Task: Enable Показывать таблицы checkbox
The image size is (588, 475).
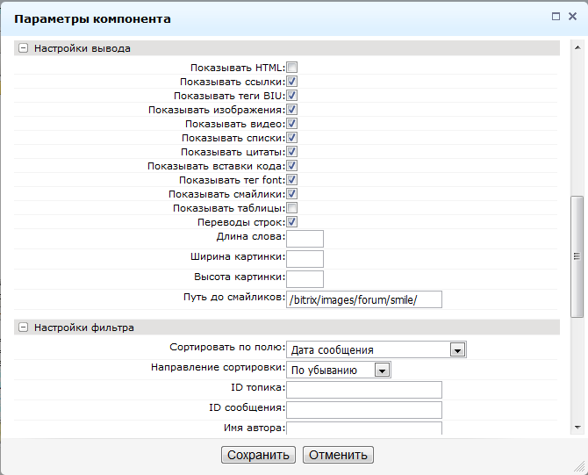Action: click(292, 208)
